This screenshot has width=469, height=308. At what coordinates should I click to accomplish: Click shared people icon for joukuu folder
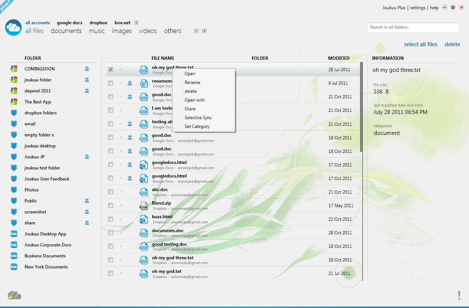point(87,80)
